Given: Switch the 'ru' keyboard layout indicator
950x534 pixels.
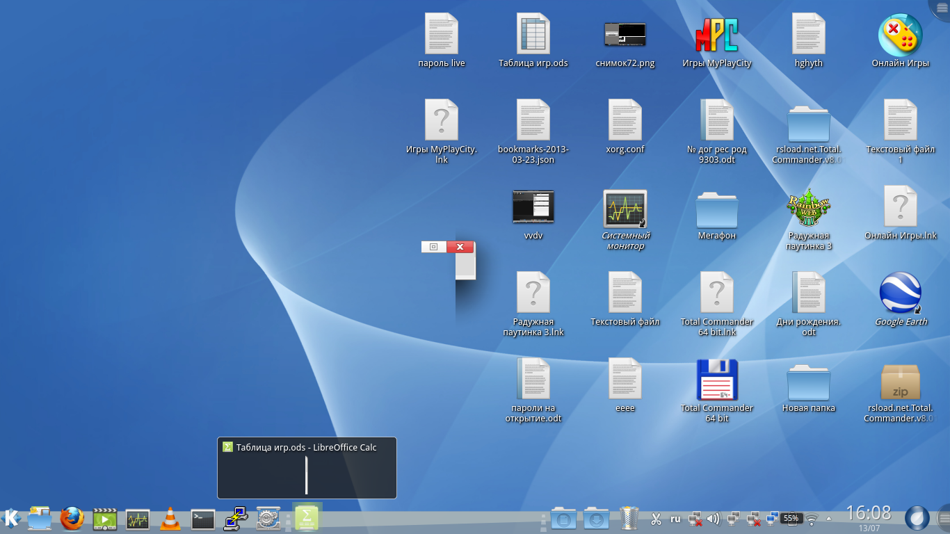Looking at the screenshot, I should [x=675, y=519].
